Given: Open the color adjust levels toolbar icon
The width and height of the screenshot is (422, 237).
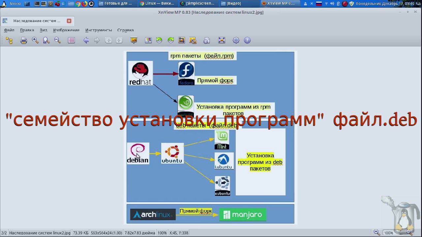Looking at the screenshot, I should (148, 40).
